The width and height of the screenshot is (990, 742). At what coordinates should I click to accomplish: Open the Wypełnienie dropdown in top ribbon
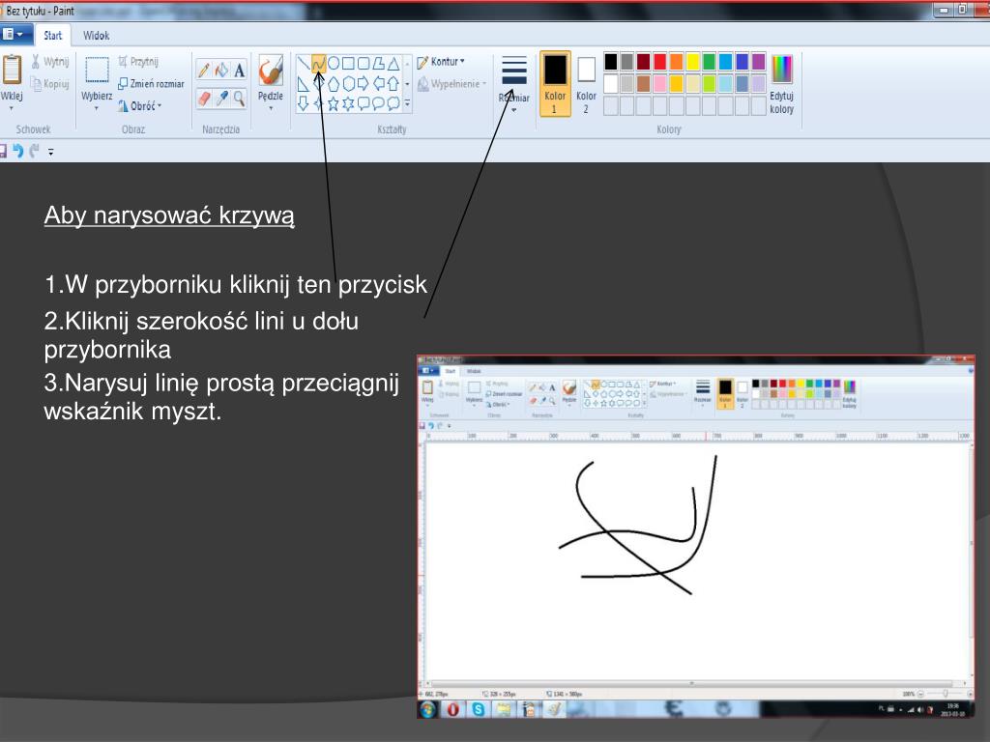452,84
